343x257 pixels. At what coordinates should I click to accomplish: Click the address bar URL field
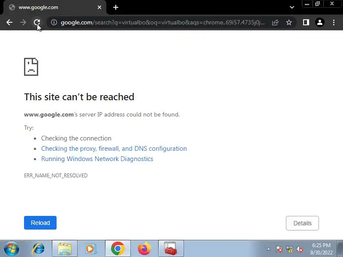pos(163,22)
